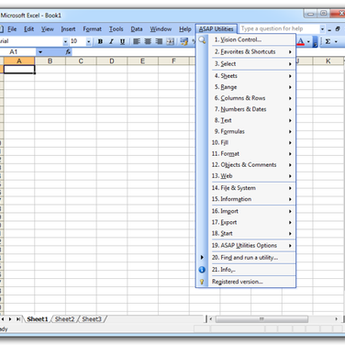Open the Edit menu

click(28, 29)
